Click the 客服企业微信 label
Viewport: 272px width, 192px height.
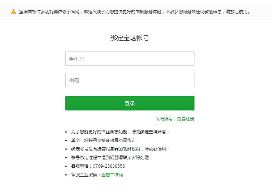pos(84,175)
